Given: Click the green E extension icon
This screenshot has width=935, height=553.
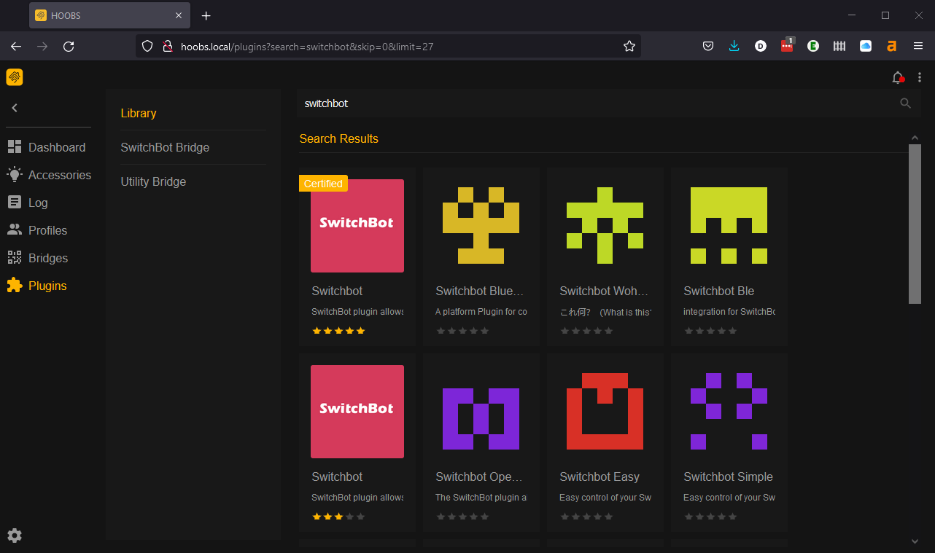Looking at the screenshot, I should pyautogui.click(x=813, y=46).
